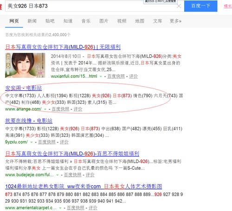Screen dimensions: 232x211
Task: Open 百度快照 for budejiejie.com result
Action: [72, 175]
